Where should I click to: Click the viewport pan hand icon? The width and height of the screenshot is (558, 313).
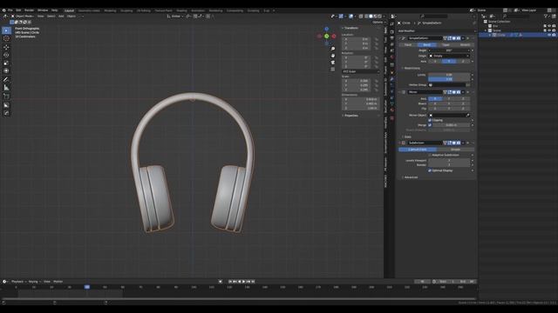pos(333,56)
